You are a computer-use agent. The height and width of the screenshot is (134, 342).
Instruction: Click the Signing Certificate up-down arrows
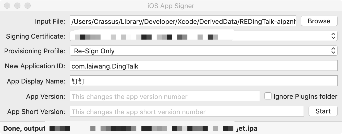click(x=333, y=36)
